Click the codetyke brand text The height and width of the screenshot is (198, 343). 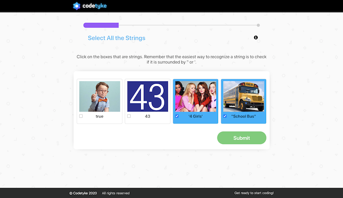coord(94,6)
